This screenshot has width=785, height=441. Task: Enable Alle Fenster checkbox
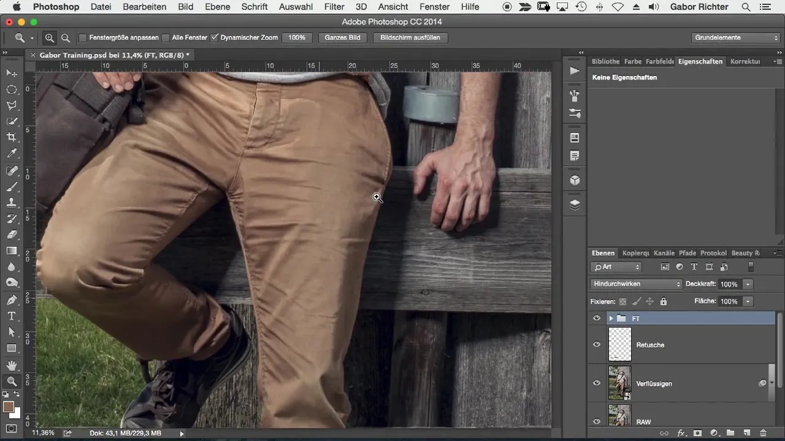166,37
